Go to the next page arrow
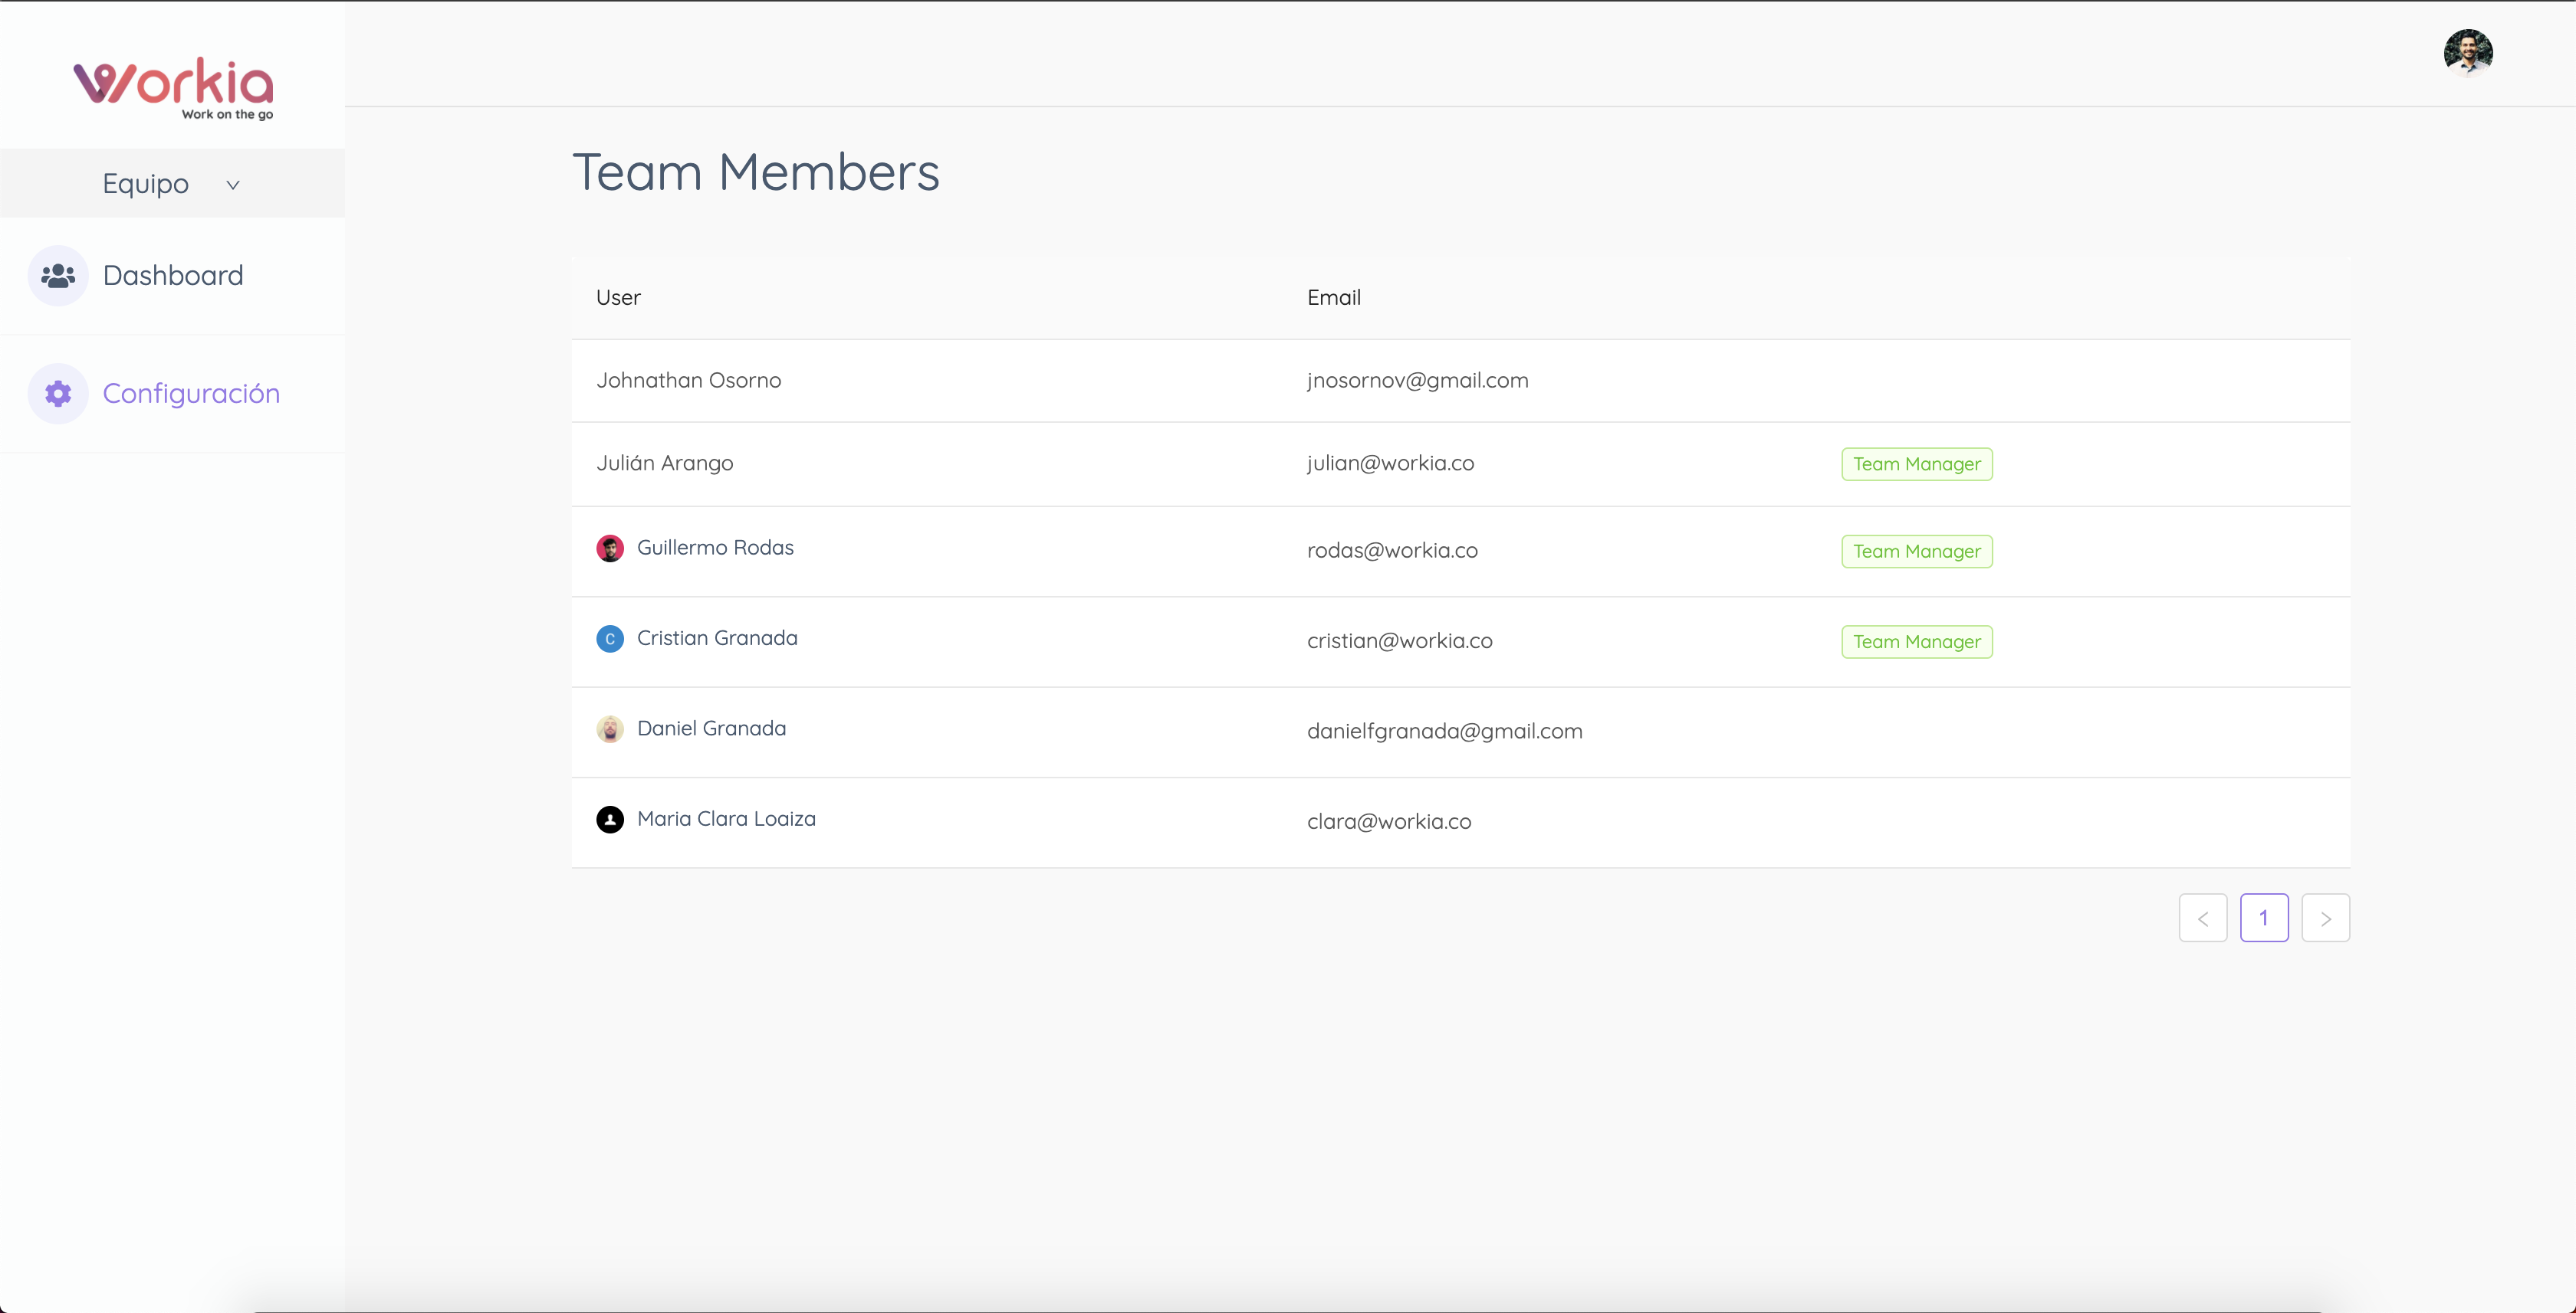Screen dimensions: 2576x1313 point(2325,918)
